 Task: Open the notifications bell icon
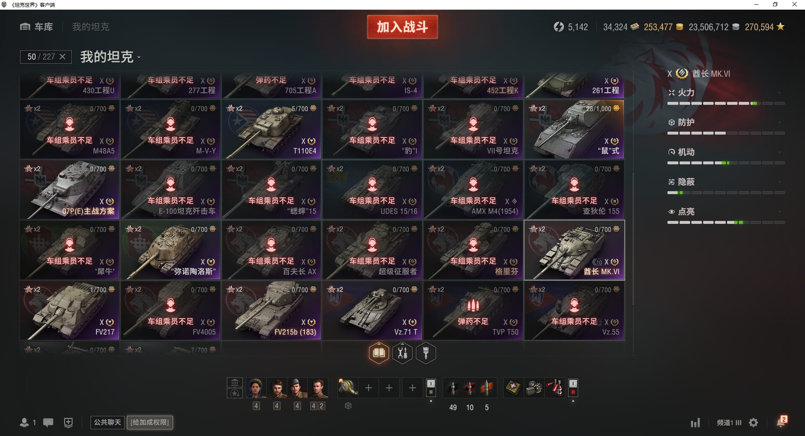(781, 422)
